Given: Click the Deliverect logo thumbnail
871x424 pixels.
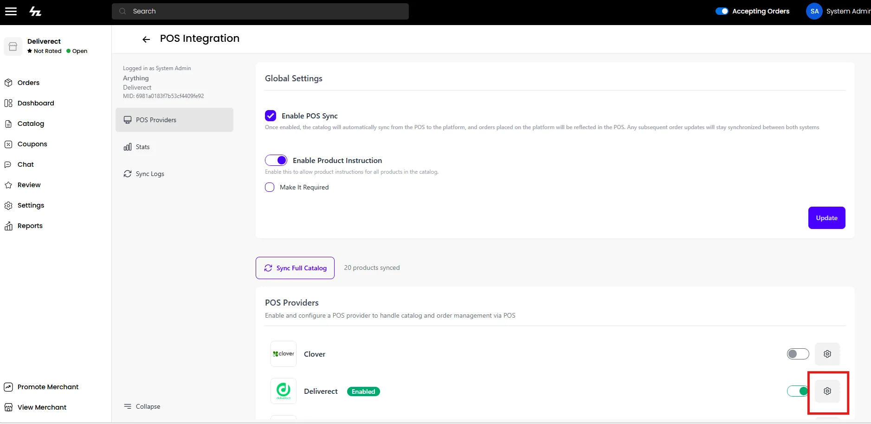Looking at the screenshot, I should tap(284, 391).
